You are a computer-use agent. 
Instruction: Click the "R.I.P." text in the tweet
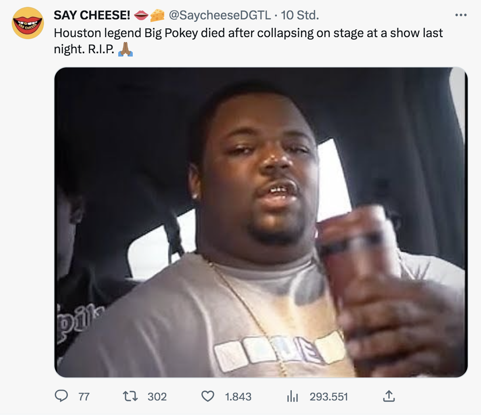coord(101,50)
